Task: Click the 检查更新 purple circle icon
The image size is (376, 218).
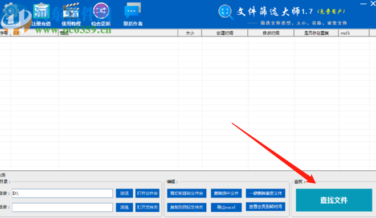Action: (101, 11)
